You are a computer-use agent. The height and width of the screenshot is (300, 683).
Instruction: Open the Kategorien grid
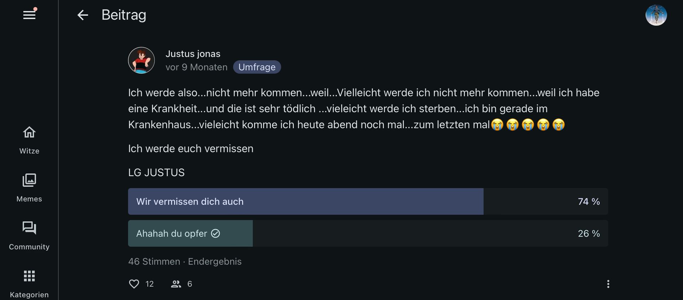[29, 283]
